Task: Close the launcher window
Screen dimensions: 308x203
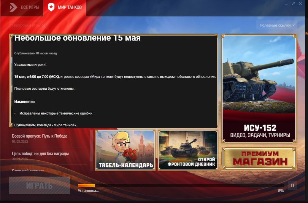Action: pos(300,4)
